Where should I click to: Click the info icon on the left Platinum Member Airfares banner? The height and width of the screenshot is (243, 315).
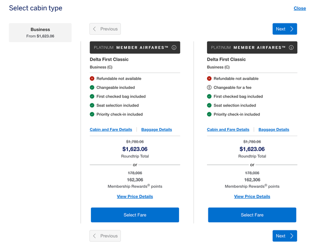(x=174, y=48)
